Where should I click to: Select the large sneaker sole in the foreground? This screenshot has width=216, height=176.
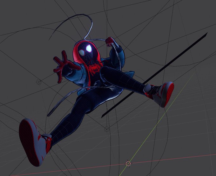30,142
